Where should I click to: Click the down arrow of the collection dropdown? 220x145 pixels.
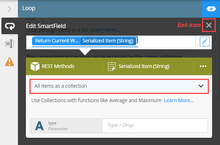click(201, 86)
